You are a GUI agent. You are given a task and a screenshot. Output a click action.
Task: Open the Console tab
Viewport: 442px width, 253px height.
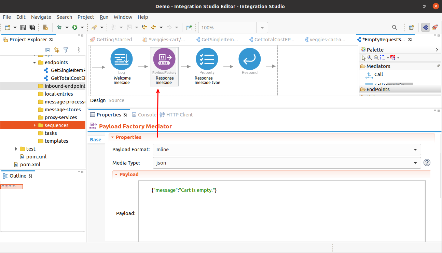point(144,115)
